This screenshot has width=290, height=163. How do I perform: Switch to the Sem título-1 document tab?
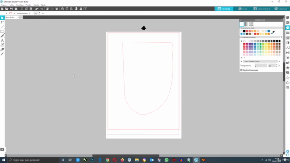10,17
